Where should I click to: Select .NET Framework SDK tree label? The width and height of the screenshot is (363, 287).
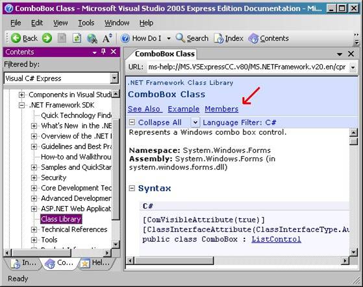click(x=62, y=105)
